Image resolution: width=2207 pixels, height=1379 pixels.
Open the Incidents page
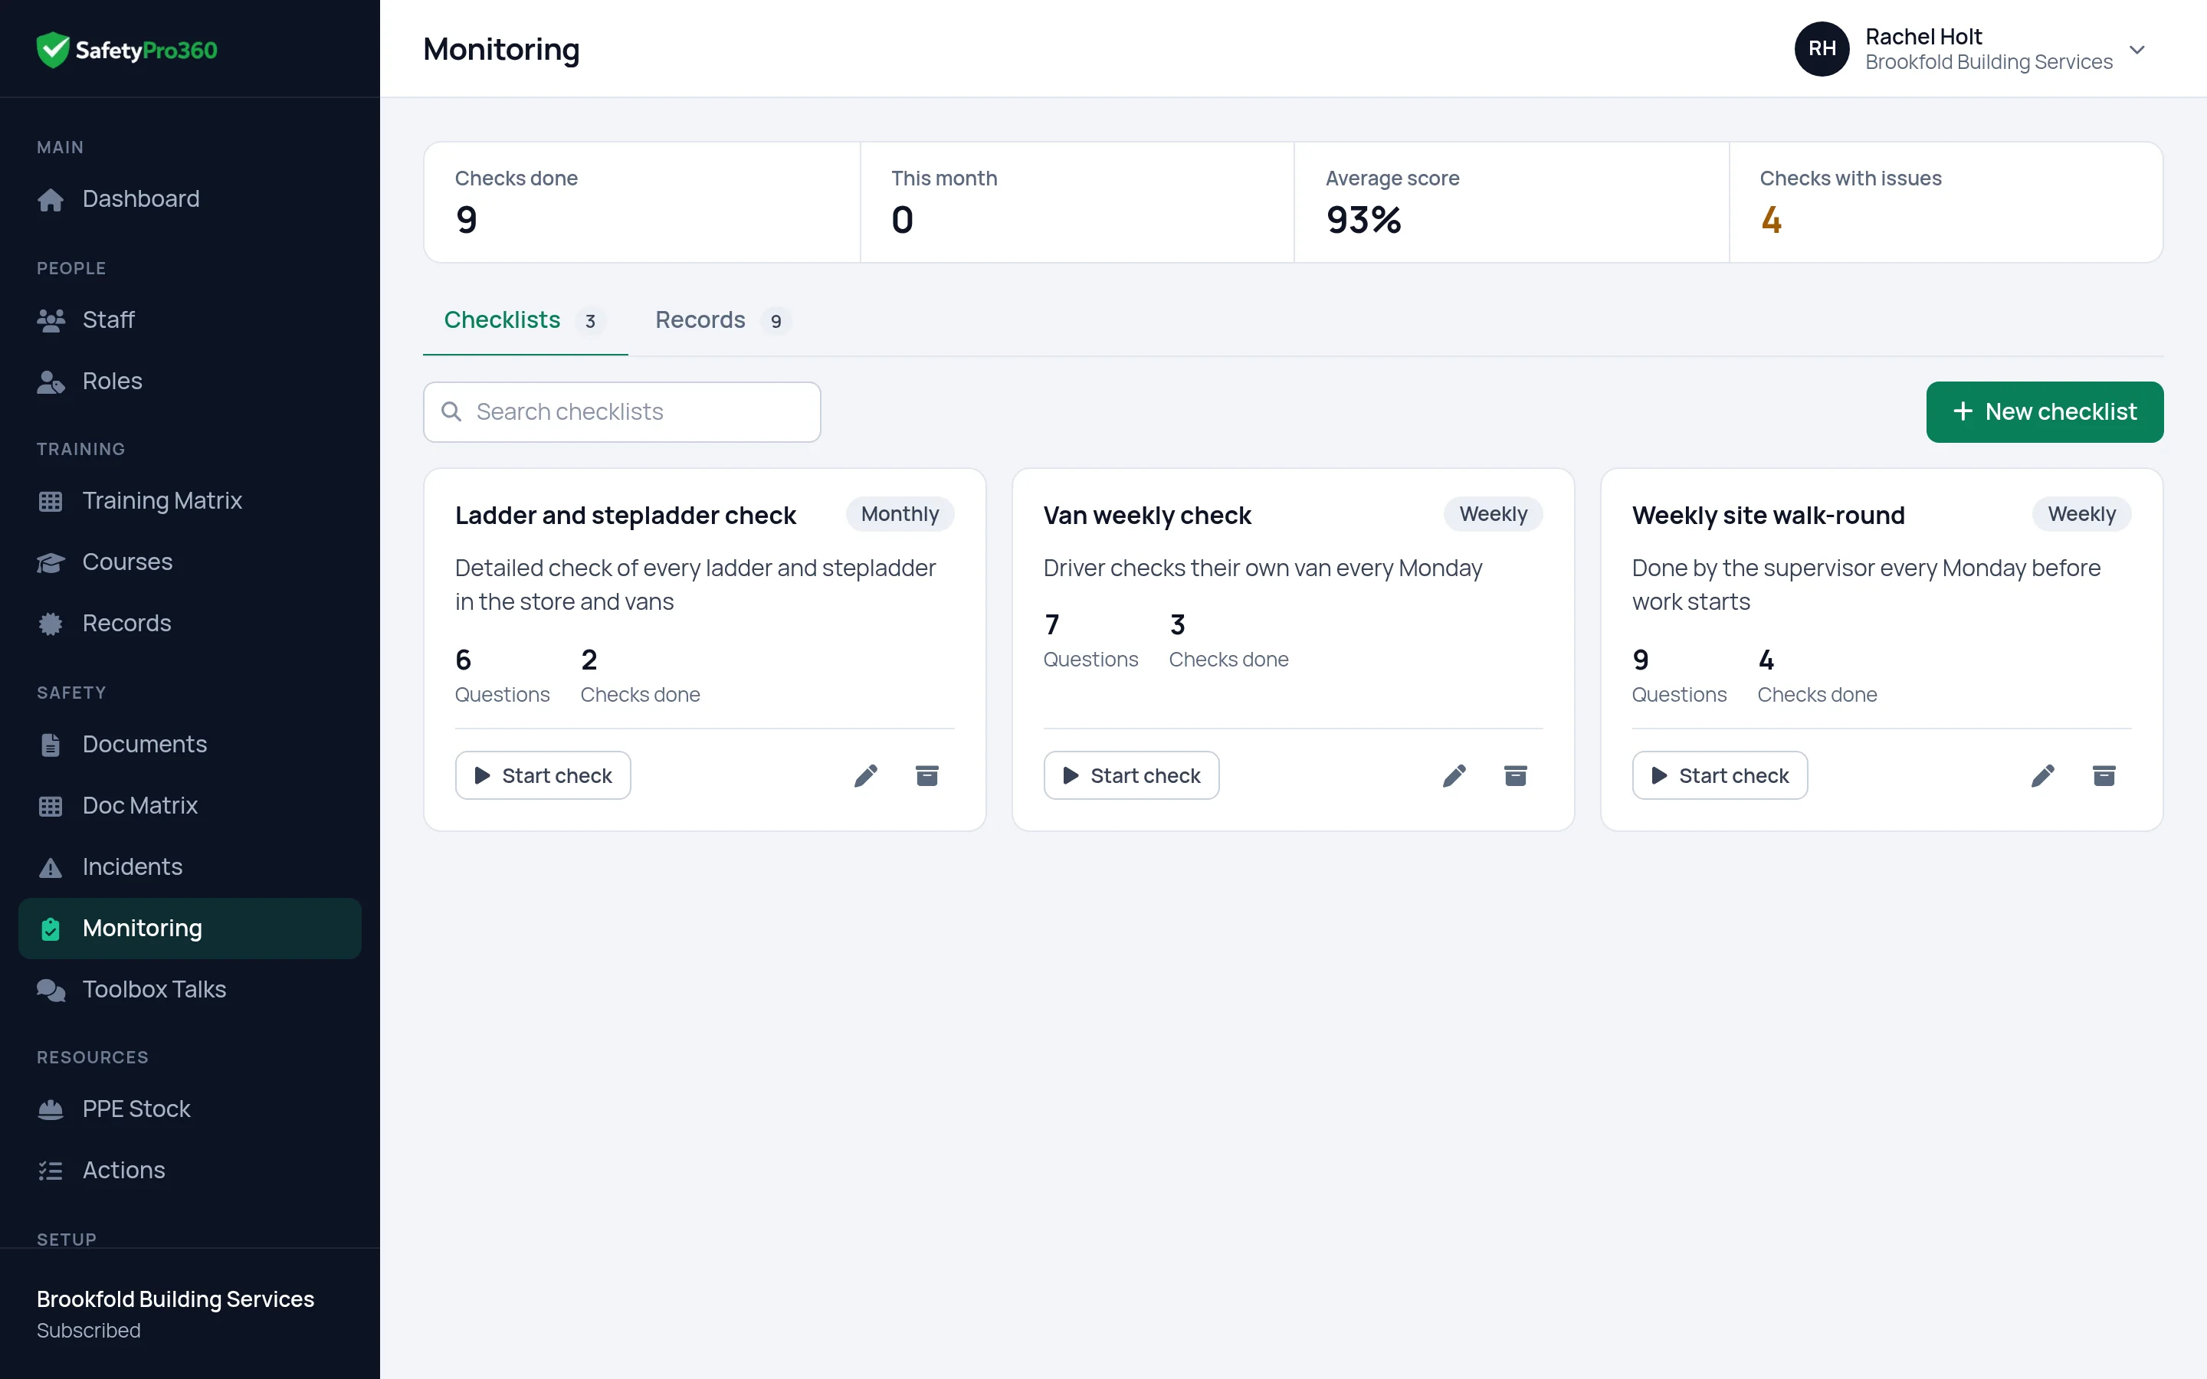[190, 867]
